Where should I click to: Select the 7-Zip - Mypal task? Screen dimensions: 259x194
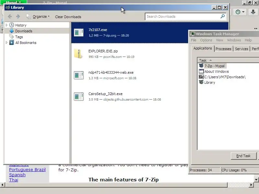click(x=214, y=66)
